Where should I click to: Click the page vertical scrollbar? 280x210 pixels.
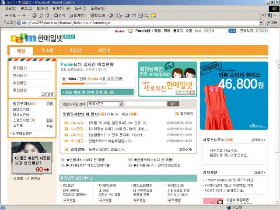(x=277, y=132)
